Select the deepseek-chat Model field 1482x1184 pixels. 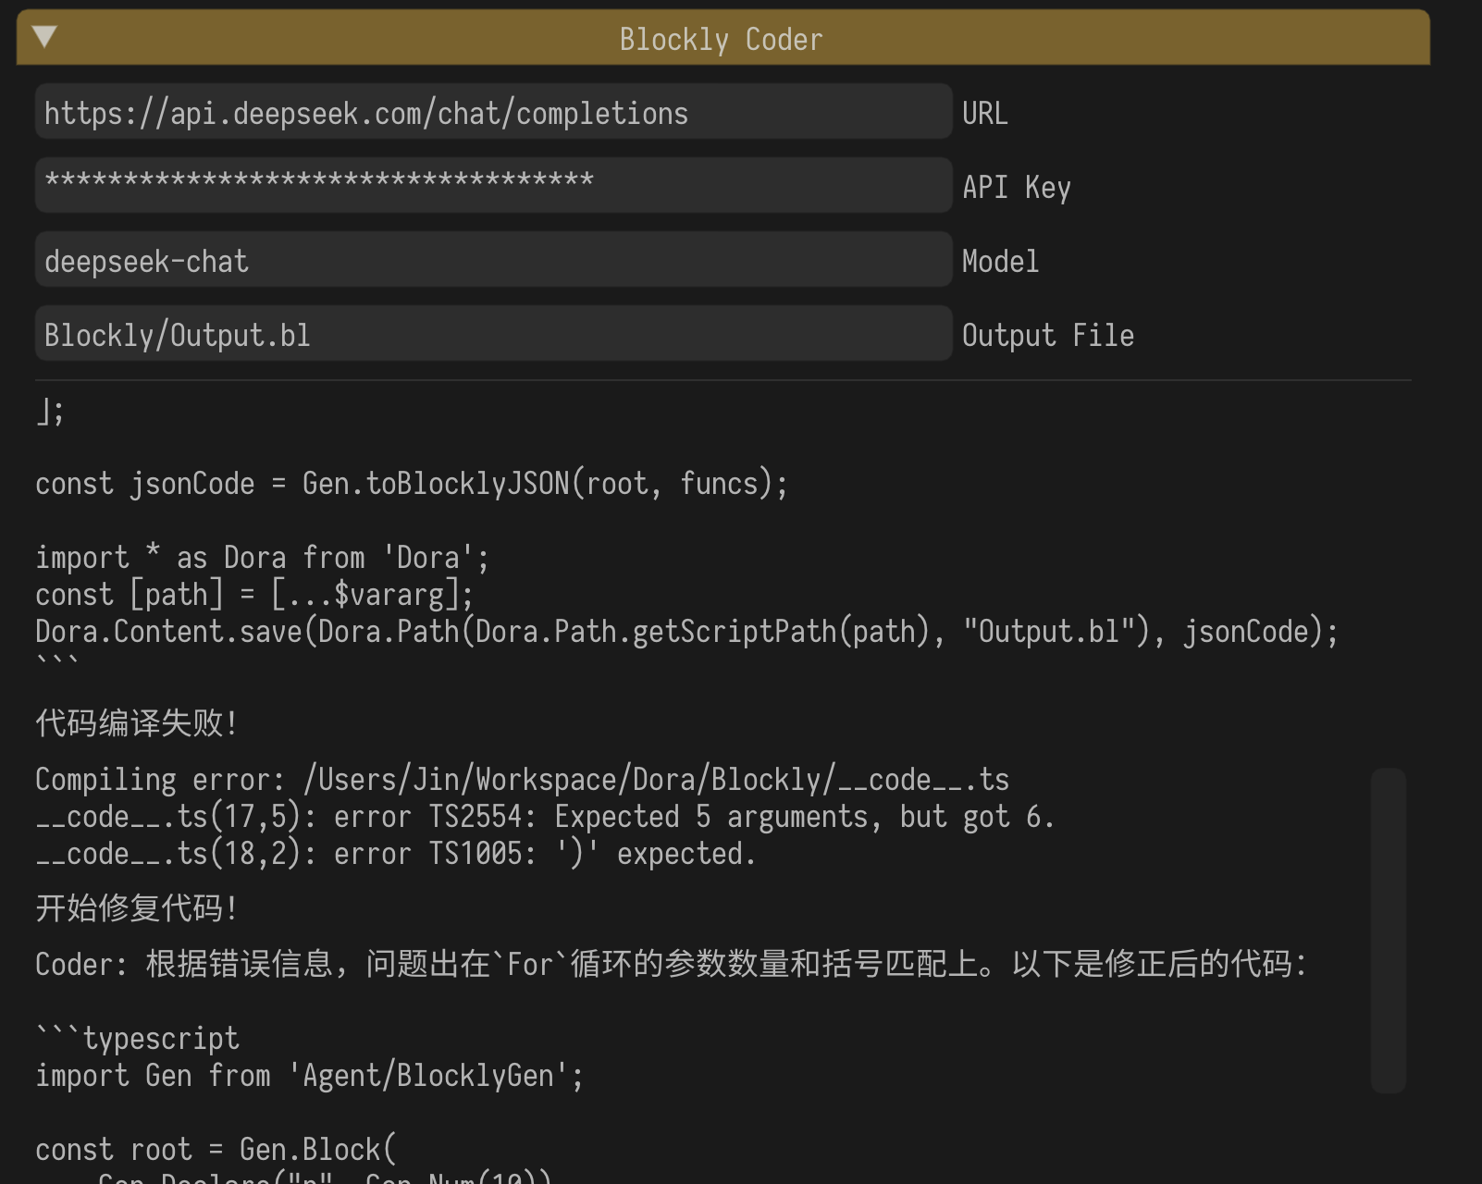tap(493, 261)
